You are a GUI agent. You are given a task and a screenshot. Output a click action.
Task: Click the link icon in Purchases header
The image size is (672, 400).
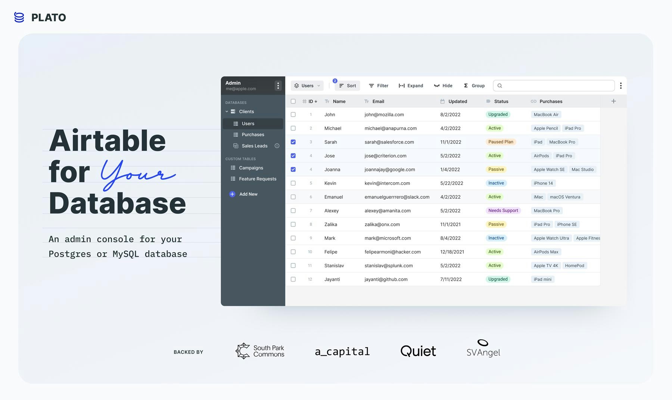[533, 101]
